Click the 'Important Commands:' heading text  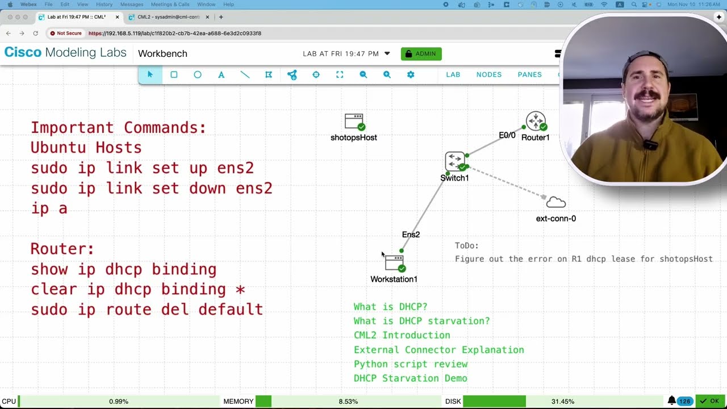click(118, 128)
